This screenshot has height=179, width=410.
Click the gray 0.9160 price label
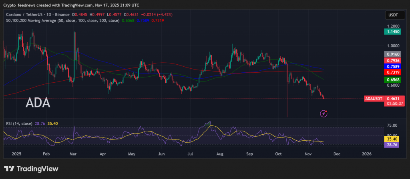394,54
